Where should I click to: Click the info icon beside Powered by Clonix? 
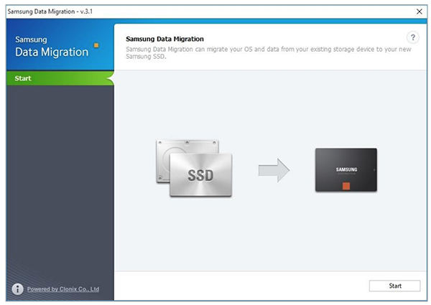[17, 288]
